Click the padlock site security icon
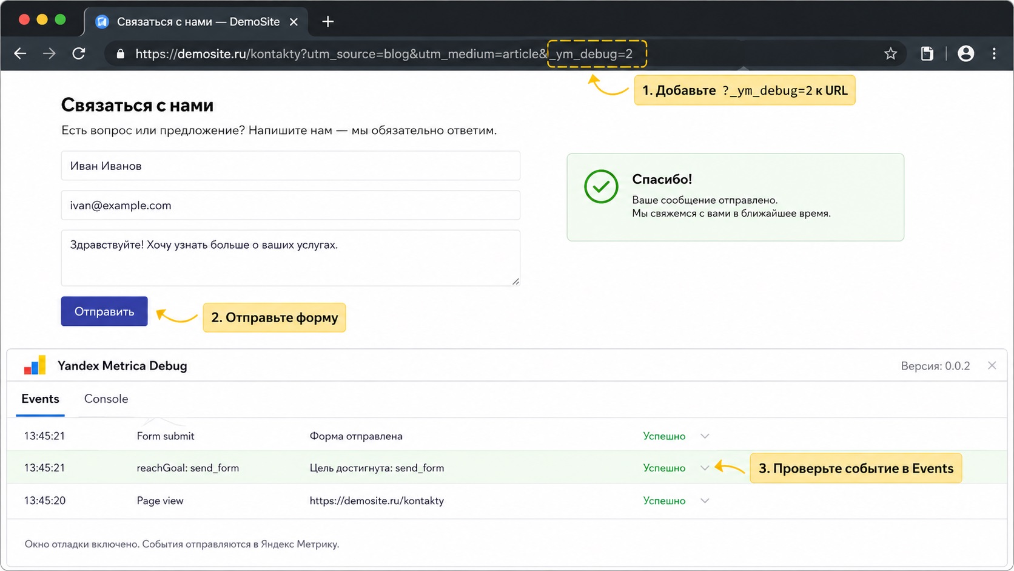1014x571 pixels. (x=121, y=54)
